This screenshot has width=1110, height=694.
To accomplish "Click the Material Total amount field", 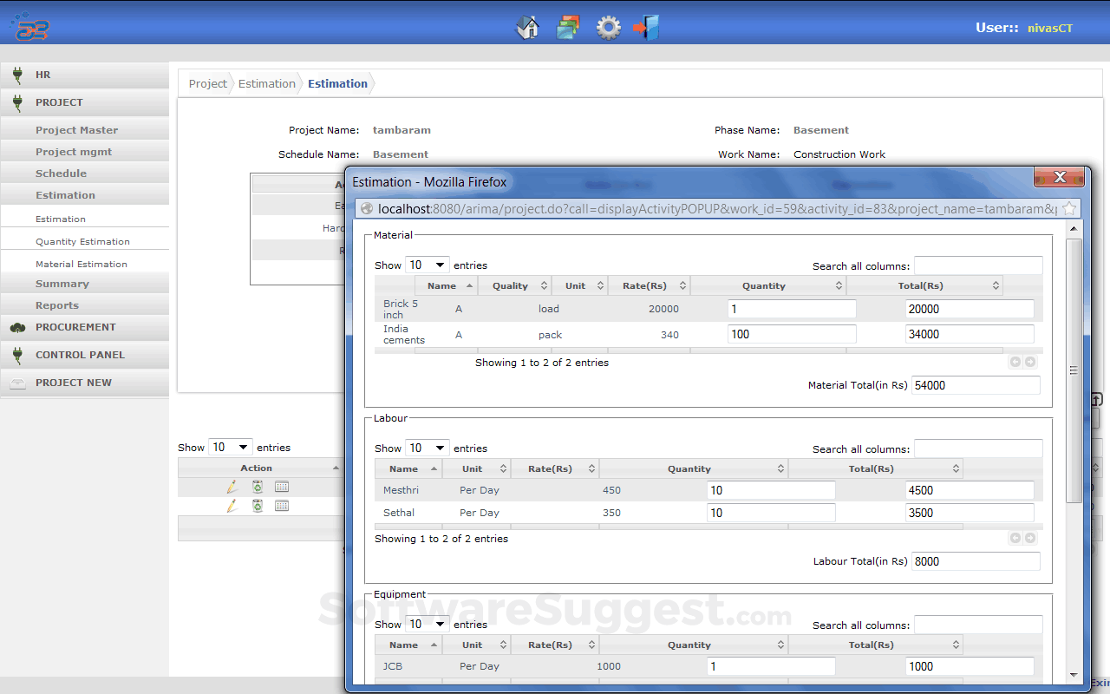I will pos(975,384).
